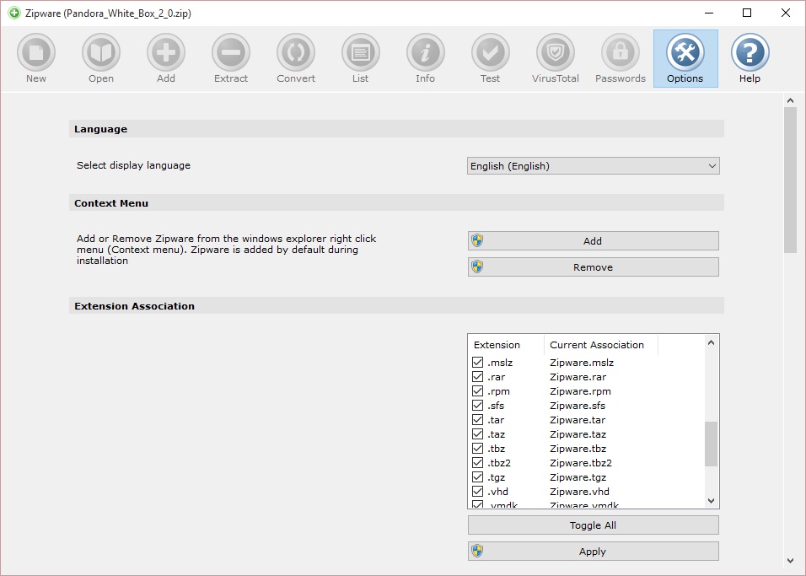Toggle the .taz extension checkbox

[477, 434]
